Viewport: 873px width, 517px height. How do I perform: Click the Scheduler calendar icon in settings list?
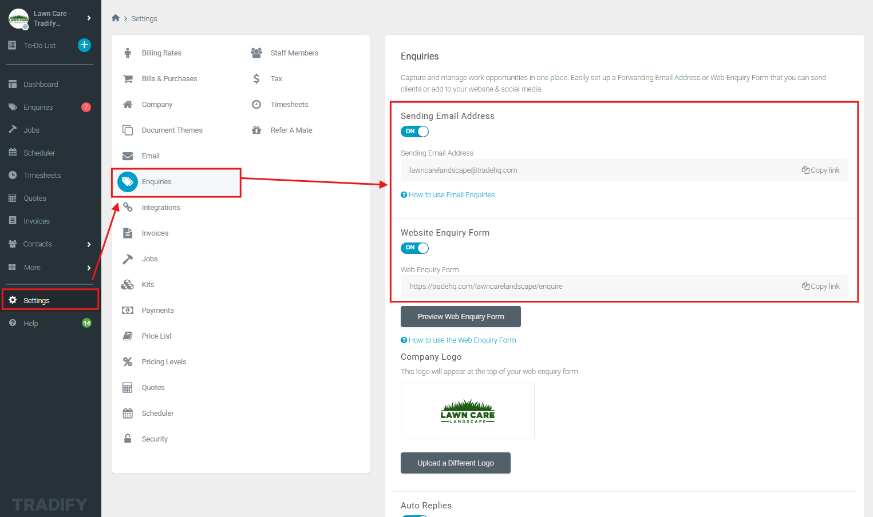point(128,413)
